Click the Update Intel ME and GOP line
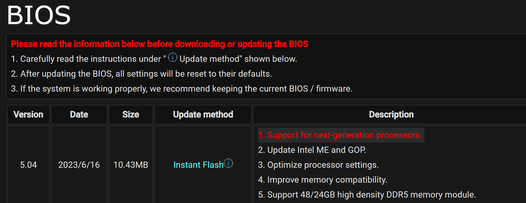Screen dimensions: 526x203 point(312,150)
